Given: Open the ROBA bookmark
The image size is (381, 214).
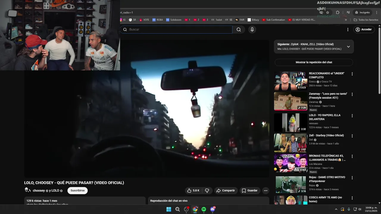Looking at the screenshot, I should pyautogui.click(x=157, y=20).
